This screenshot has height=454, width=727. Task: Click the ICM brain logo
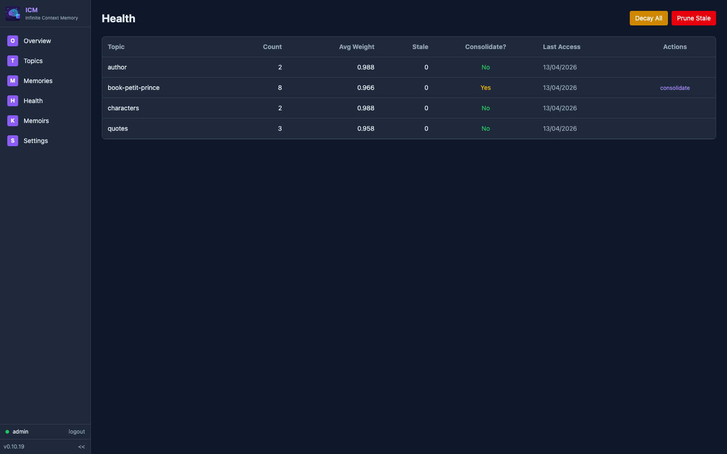12,13
